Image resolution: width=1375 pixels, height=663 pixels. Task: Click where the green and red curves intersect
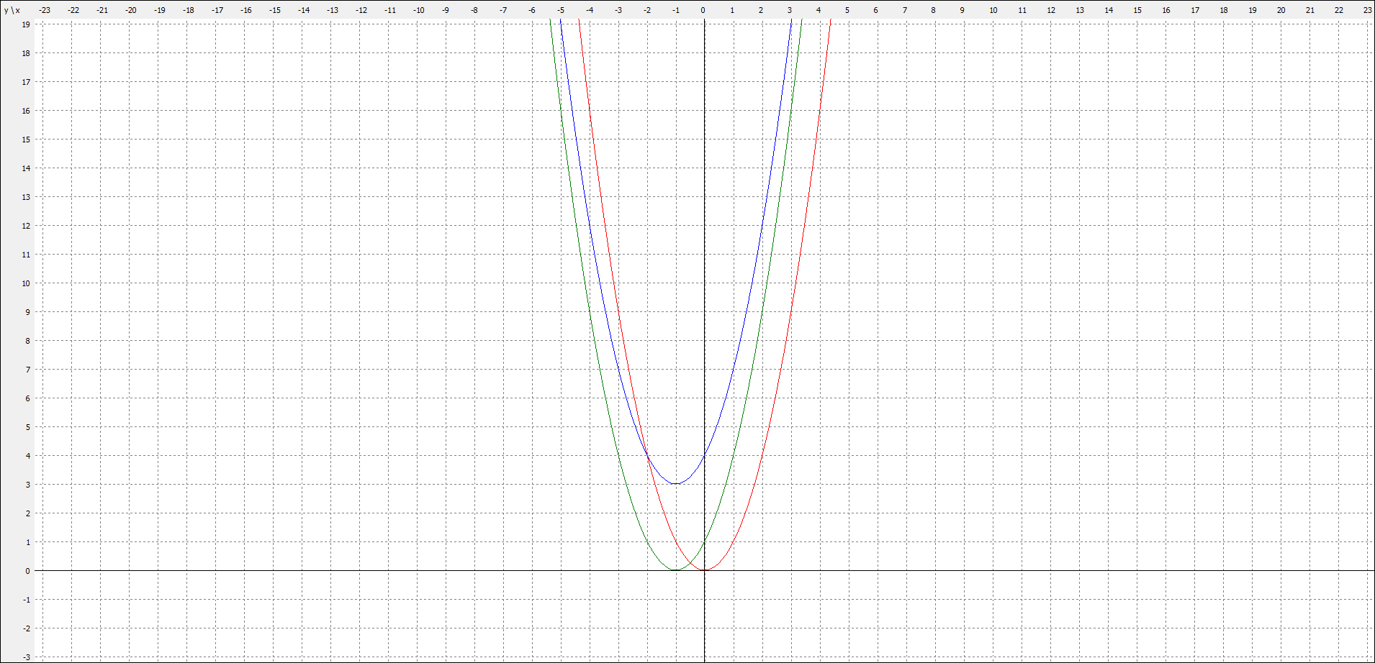point(690,563)
